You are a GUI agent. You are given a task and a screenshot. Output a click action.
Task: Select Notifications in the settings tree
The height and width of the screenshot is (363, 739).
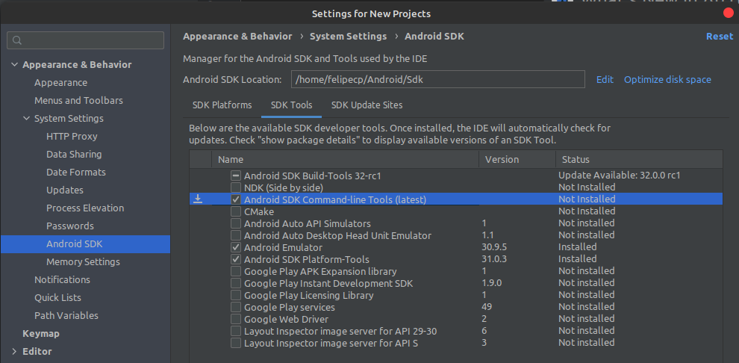click(x=62, y=279)
